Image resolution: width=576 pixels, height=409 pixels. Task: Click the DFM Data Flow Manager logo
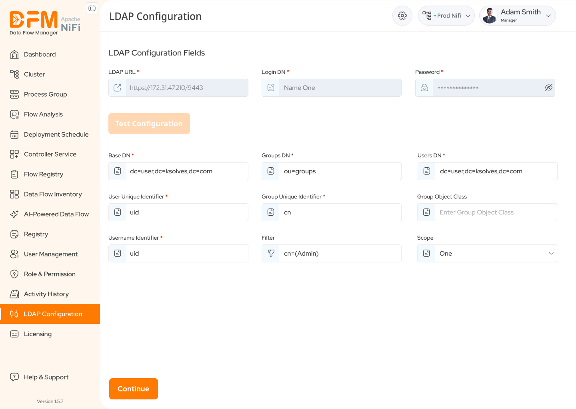point(45,23)
